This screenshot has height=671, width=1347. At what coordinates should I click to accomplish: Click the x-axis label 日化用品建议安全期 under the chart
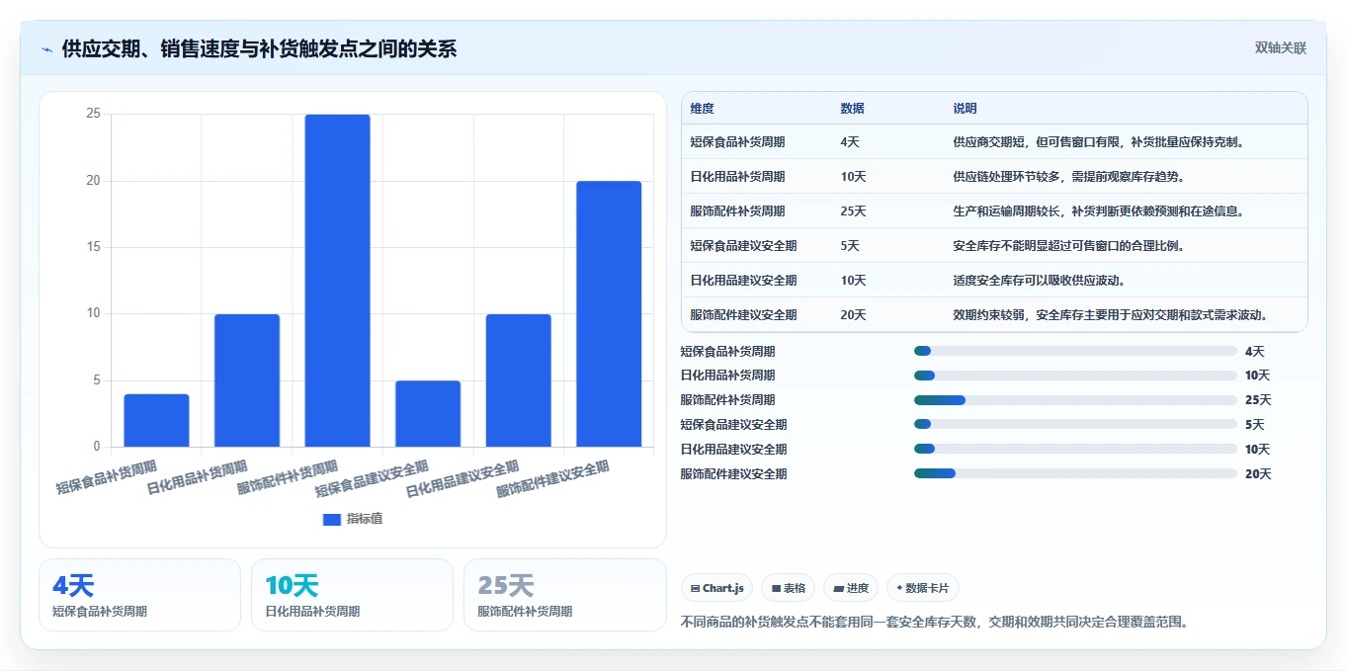pyautogui.click(x=463, y=478)
